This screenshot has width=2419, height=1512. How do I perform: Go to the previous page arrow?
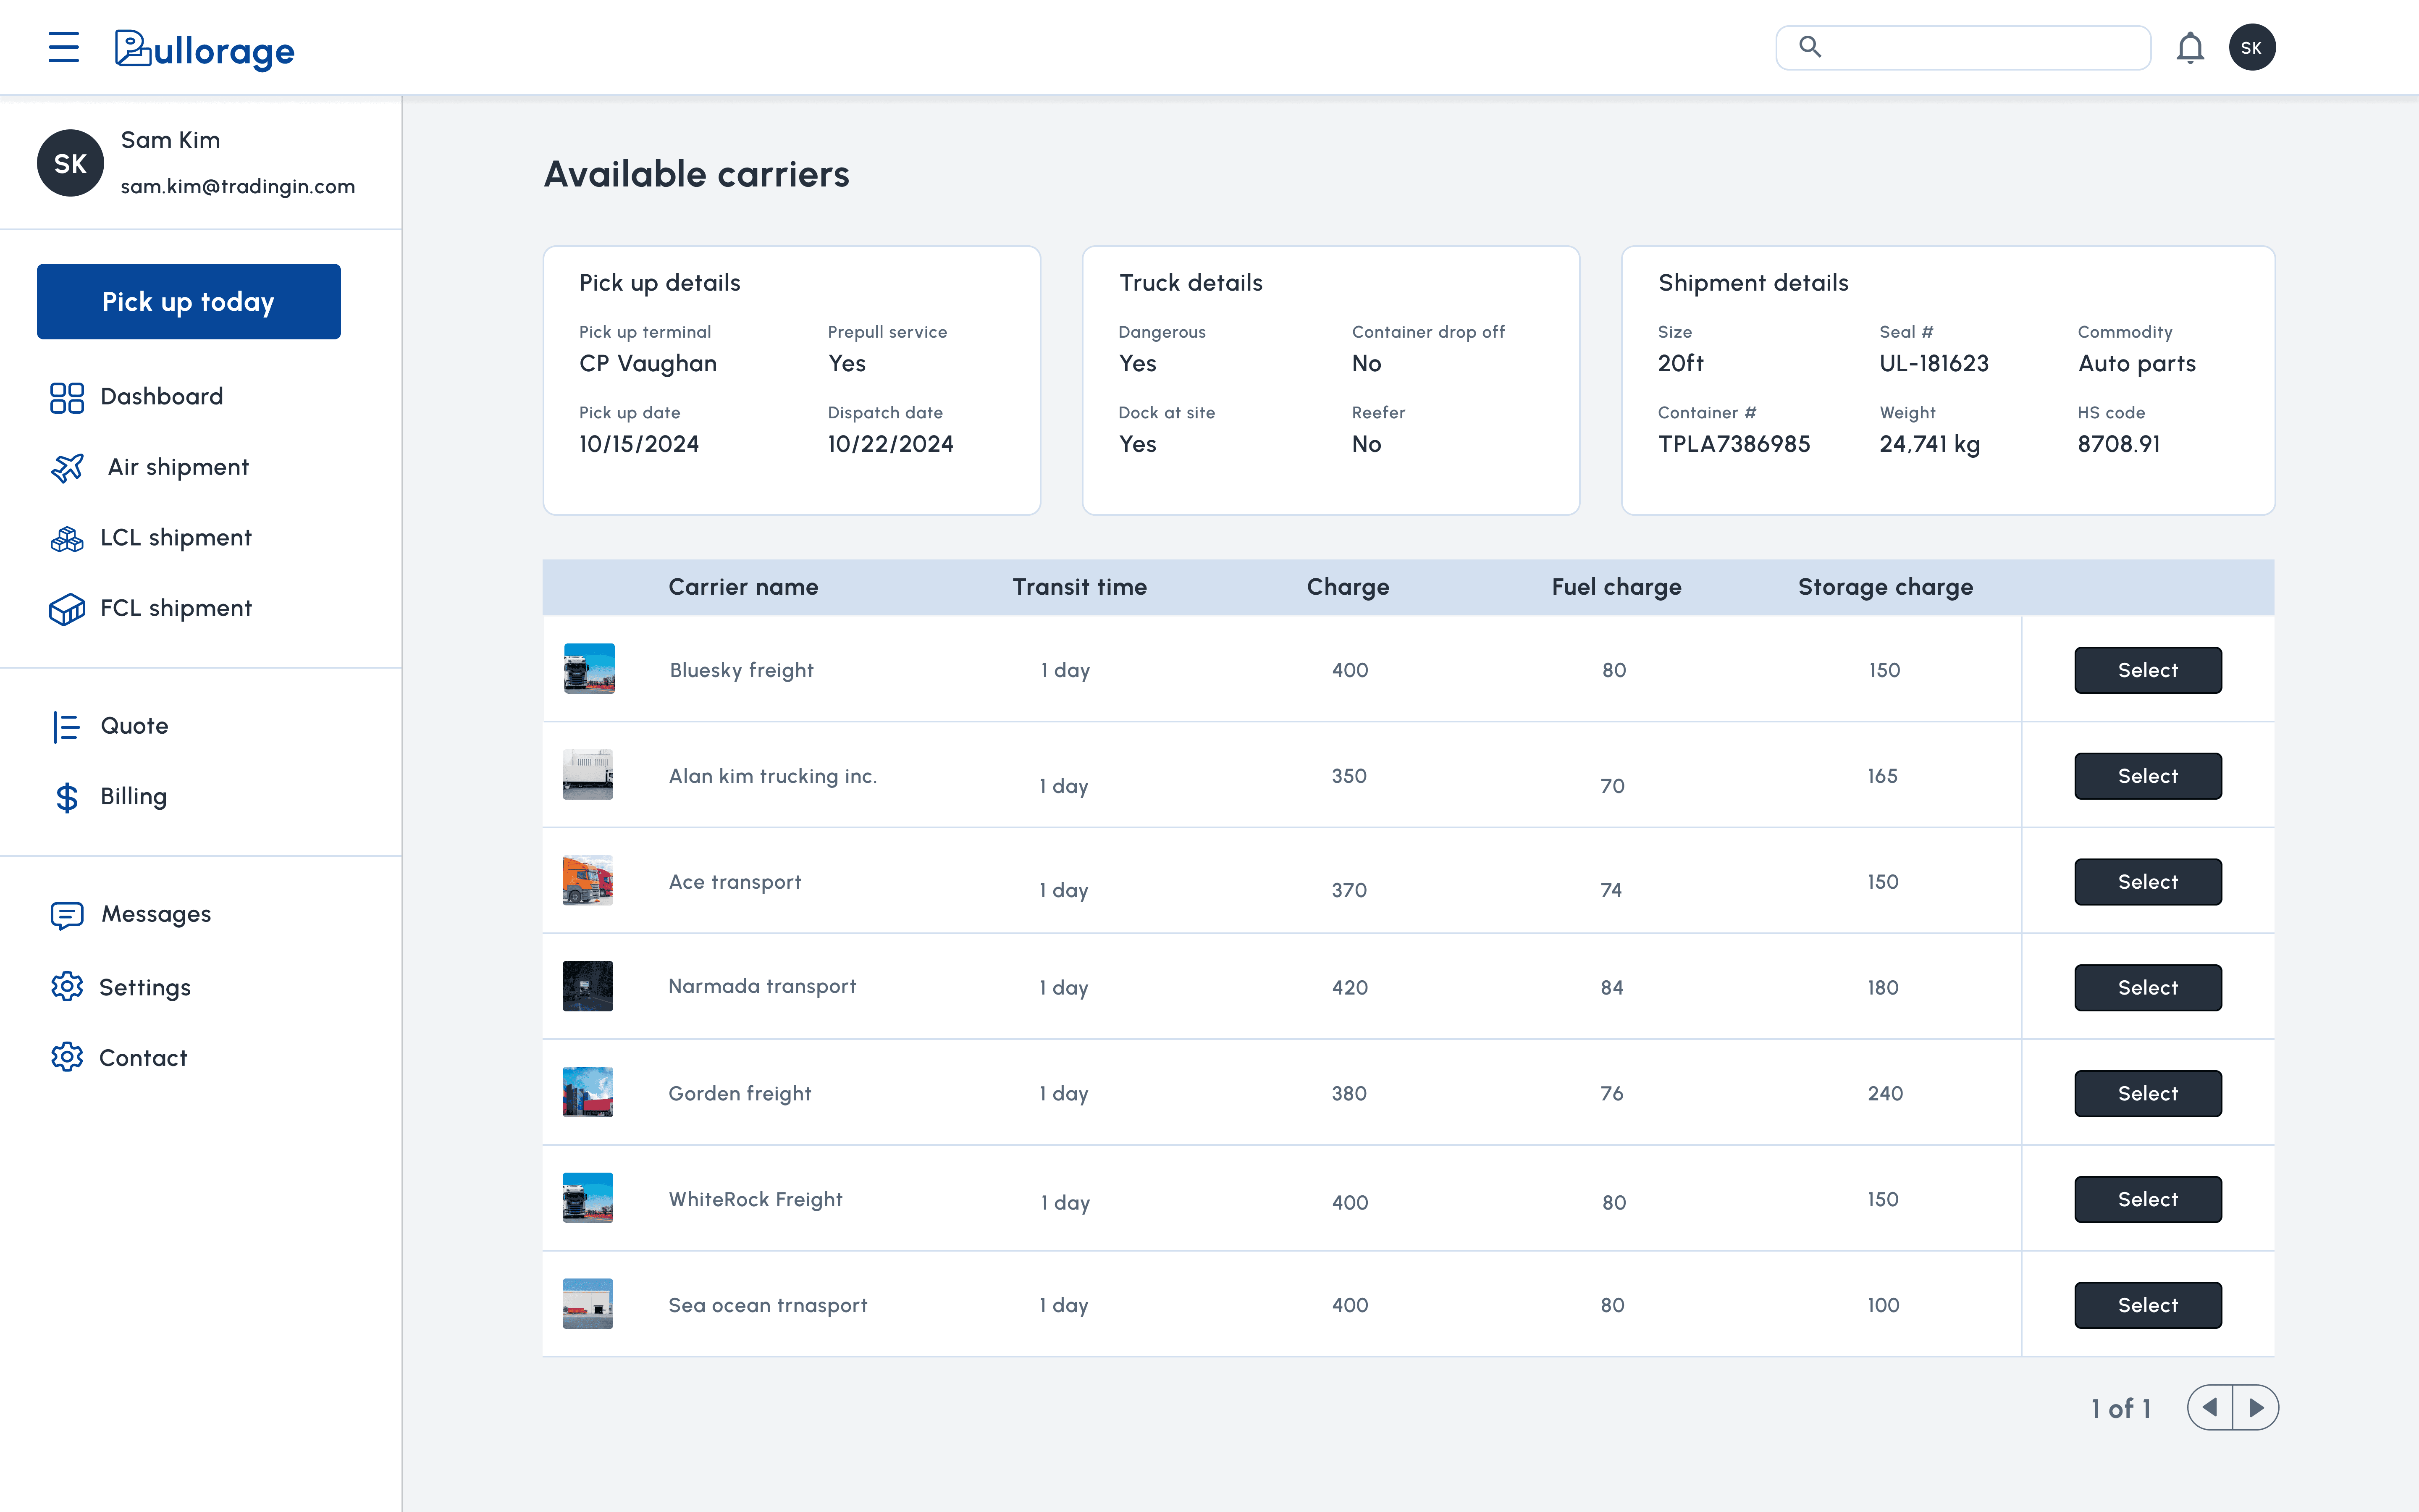click(2210, 1408)
